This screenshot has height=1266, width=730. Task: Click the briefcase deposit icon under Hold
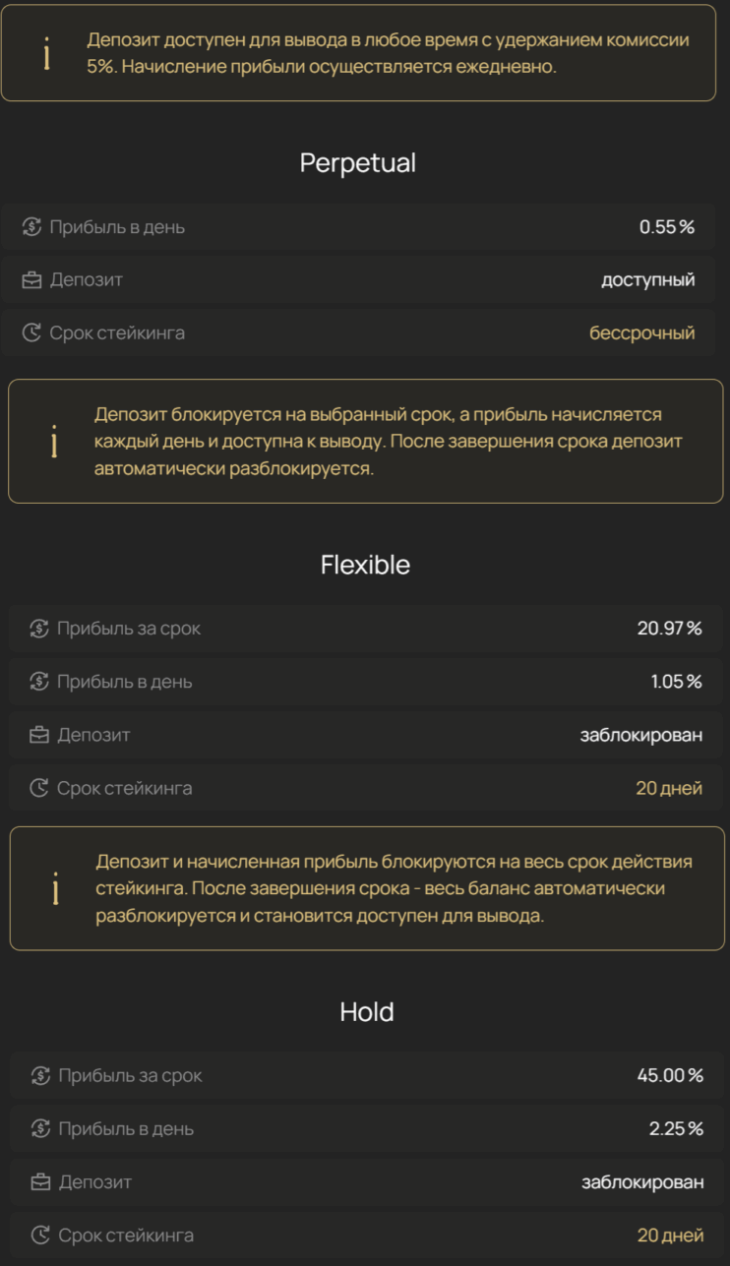pyautogui.click(x=40, y=1182)
